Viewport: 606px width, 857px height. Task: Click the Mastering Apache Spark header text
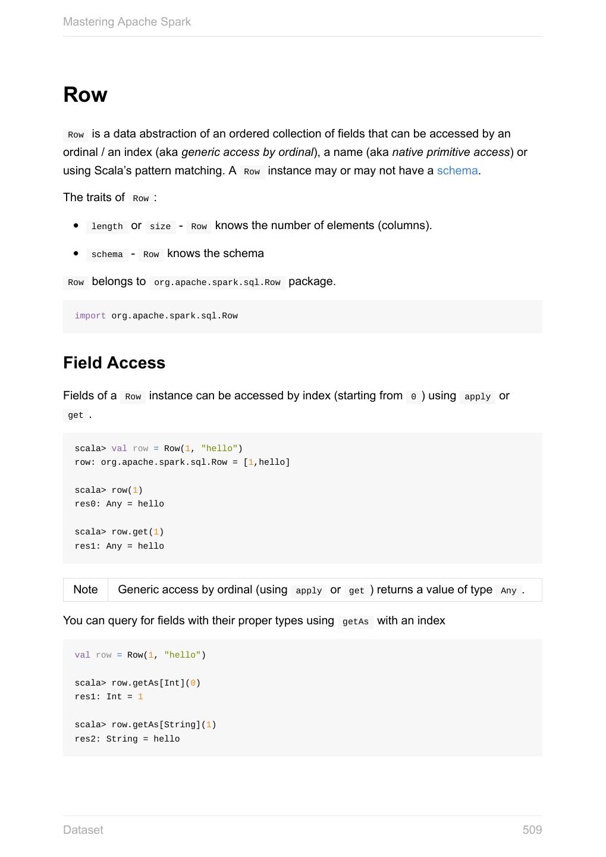coord(127,22)
